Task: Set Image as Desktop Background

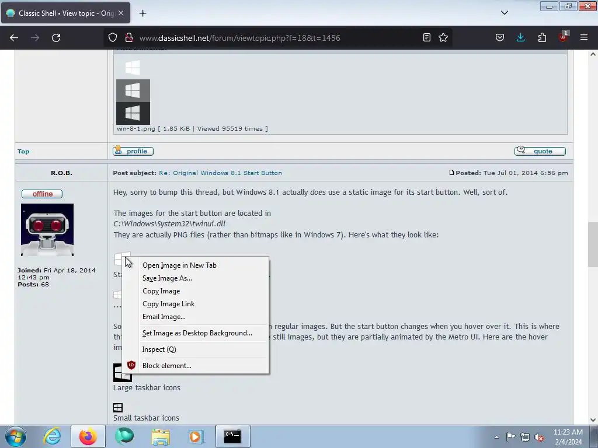Action: 197,333
